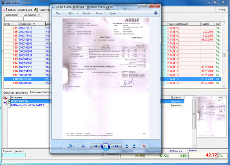Click the total value 42.72 field
The height and width of the screenshot is (165, 230).
(x=203, y=155)
